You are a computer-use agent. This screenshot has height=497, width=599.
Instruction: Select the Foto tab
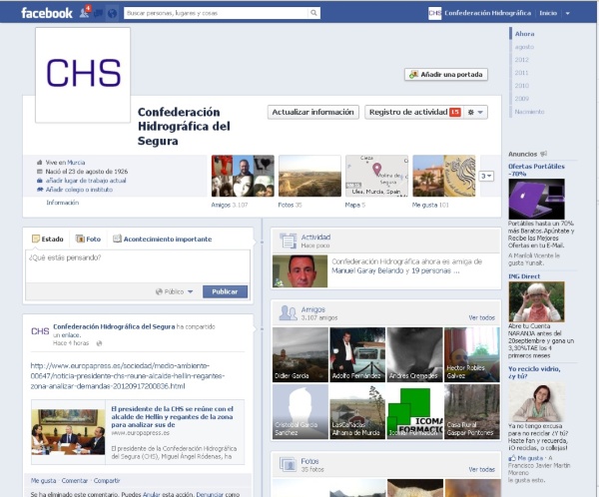(x=88, y=239)
